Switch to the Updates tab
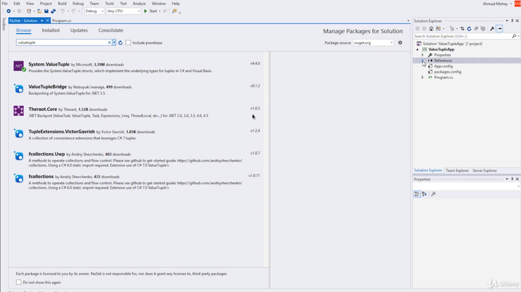 (x=79, y=30)
